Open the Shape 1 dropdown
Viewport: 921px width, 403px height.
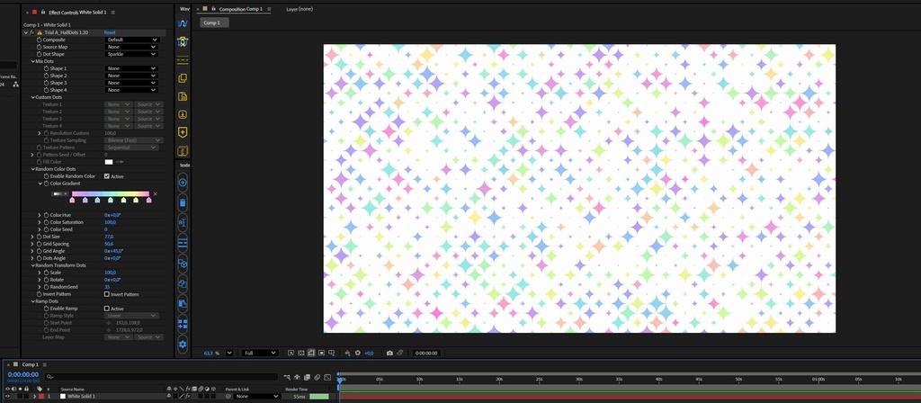(131, 68)
